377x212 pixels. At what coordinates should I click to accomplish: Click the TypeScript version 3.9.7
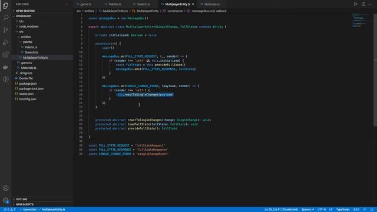(x=356, y=210)
